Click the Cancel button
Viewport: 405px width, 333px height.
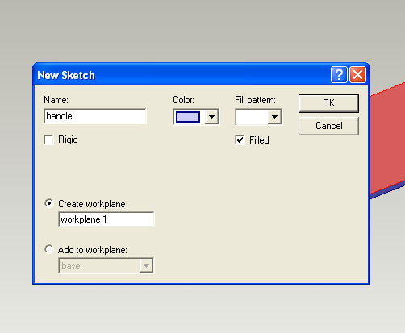(328, 126)
